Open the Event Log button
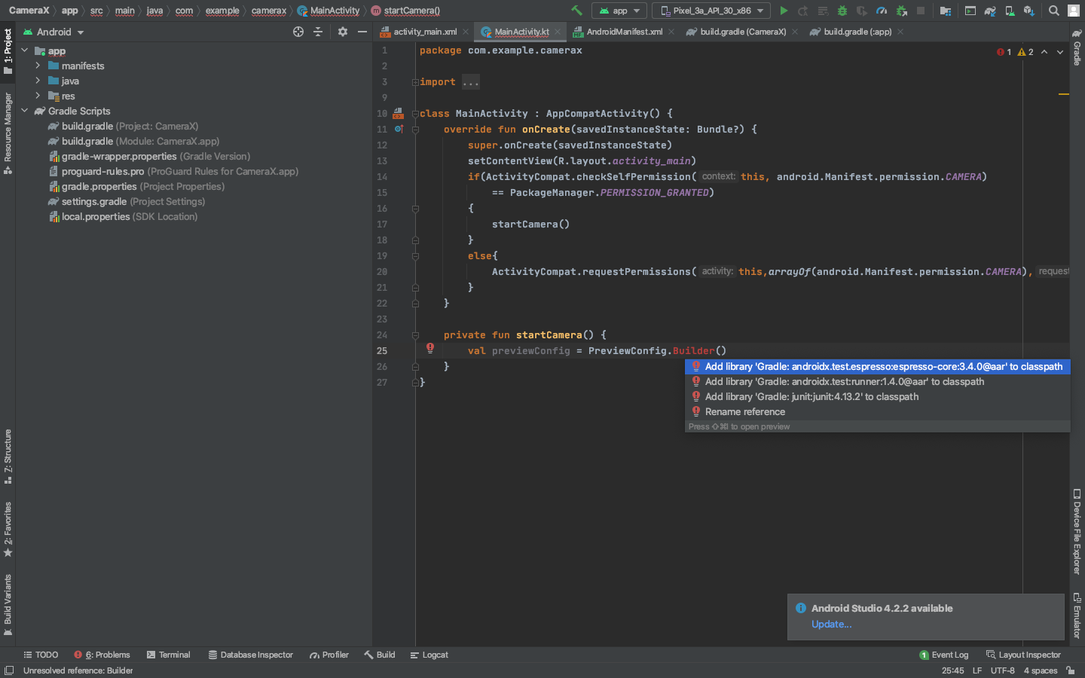 pyautogui.click(x=943, y=655)
